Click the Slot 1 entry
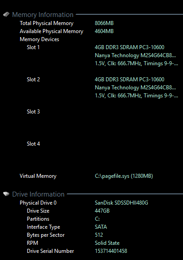This screenshot has height=260, width=183. click(33, 47)
